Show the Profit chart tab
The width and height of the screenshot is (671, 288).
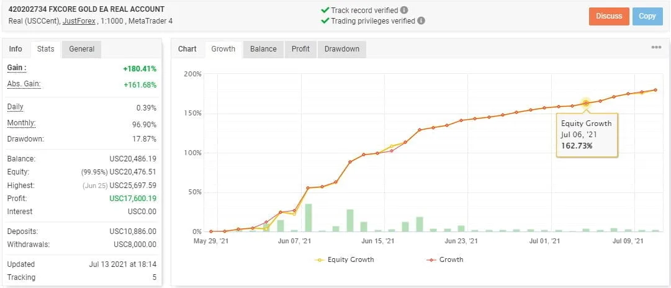(x=300, y=49)
